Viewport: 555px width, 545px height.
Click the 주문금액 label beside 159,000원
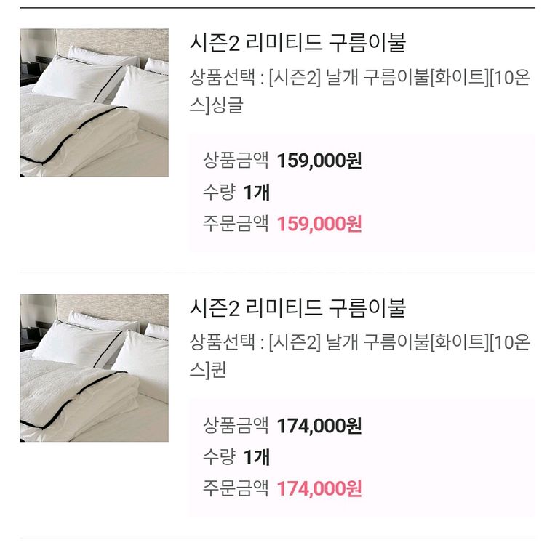pyautogui.click(x=236, y=223)
